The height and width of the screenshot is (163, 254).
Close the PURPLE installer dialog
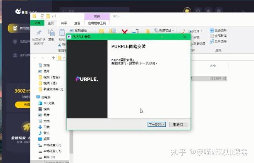pos(185,37)
